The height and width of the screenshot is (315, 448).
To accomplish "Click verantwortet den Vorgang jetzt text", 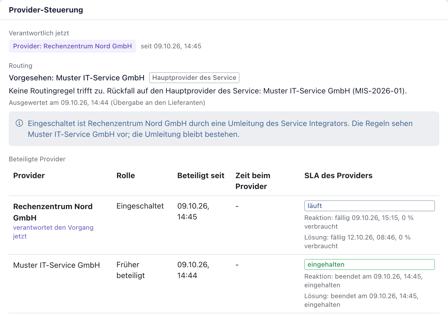I will click(x=53, y=232).
